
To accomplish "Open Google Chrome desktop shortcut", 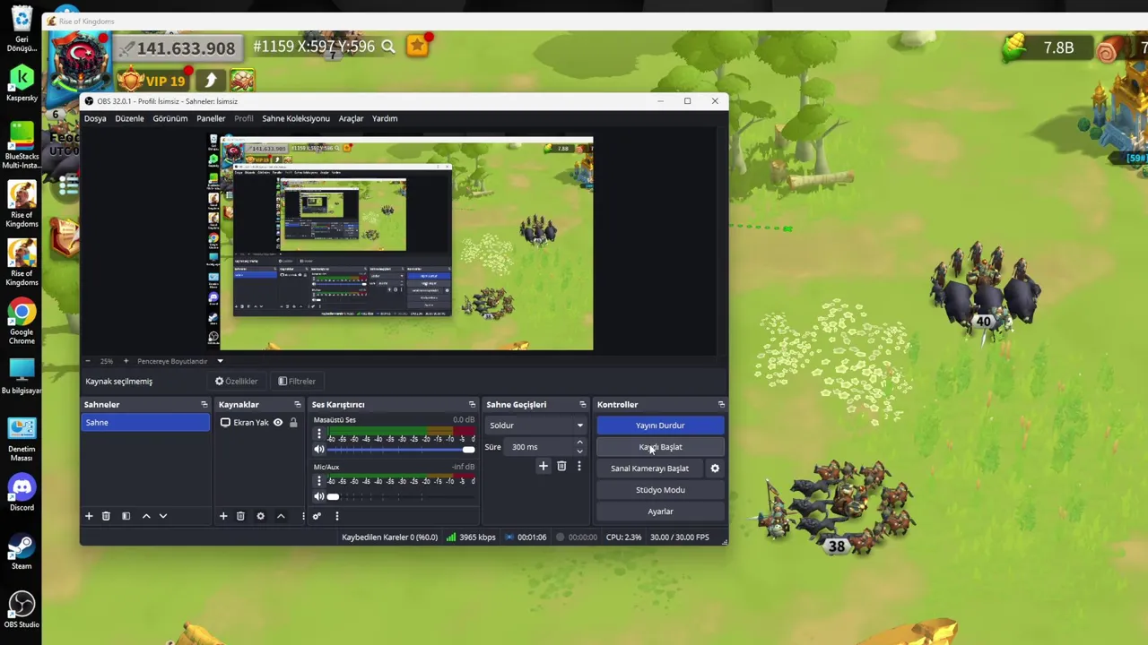I will (22, 322).
